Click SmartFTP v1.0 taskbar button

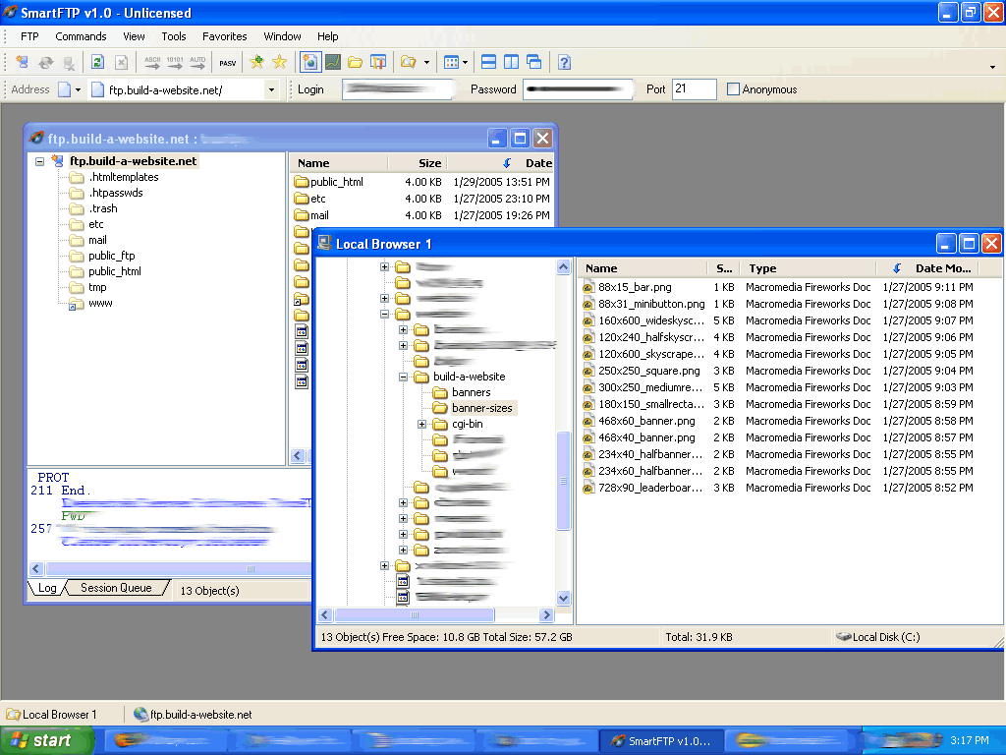tap(661, 741)
